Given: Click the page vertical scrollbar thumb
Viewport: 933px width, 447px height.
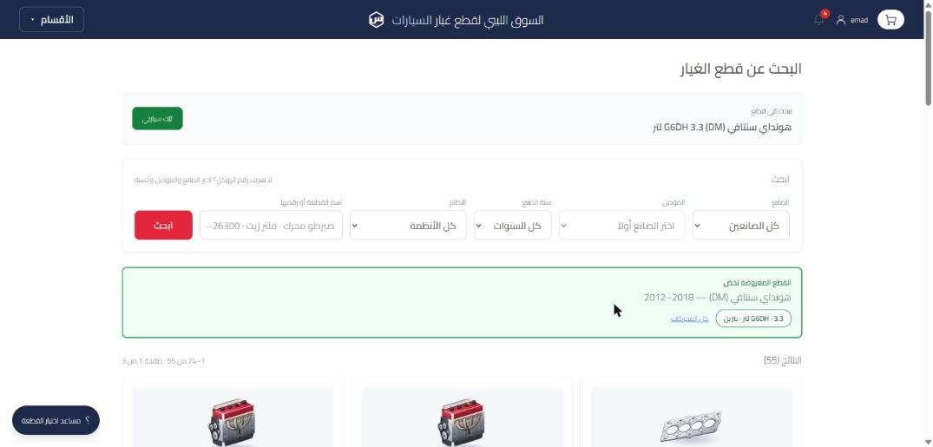Looking at the screenshot, I should pyautogui.click(x=929, y=58).
